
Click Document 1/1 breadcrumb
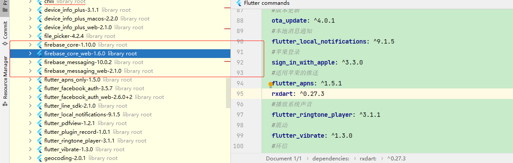(x=283, y=159)
